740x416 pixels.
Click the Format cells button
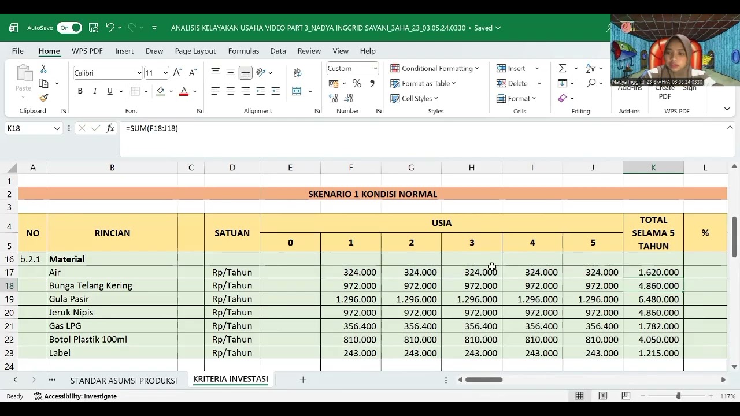517,98
